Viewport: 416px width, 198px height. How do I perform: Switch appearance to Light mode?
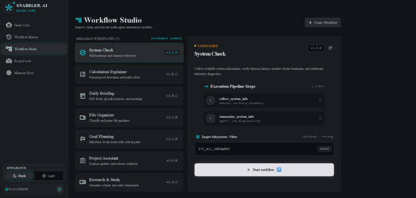pos(49,176)
